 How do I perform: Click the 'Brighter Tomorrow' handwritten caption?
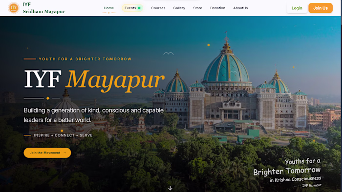click(287, 171)
